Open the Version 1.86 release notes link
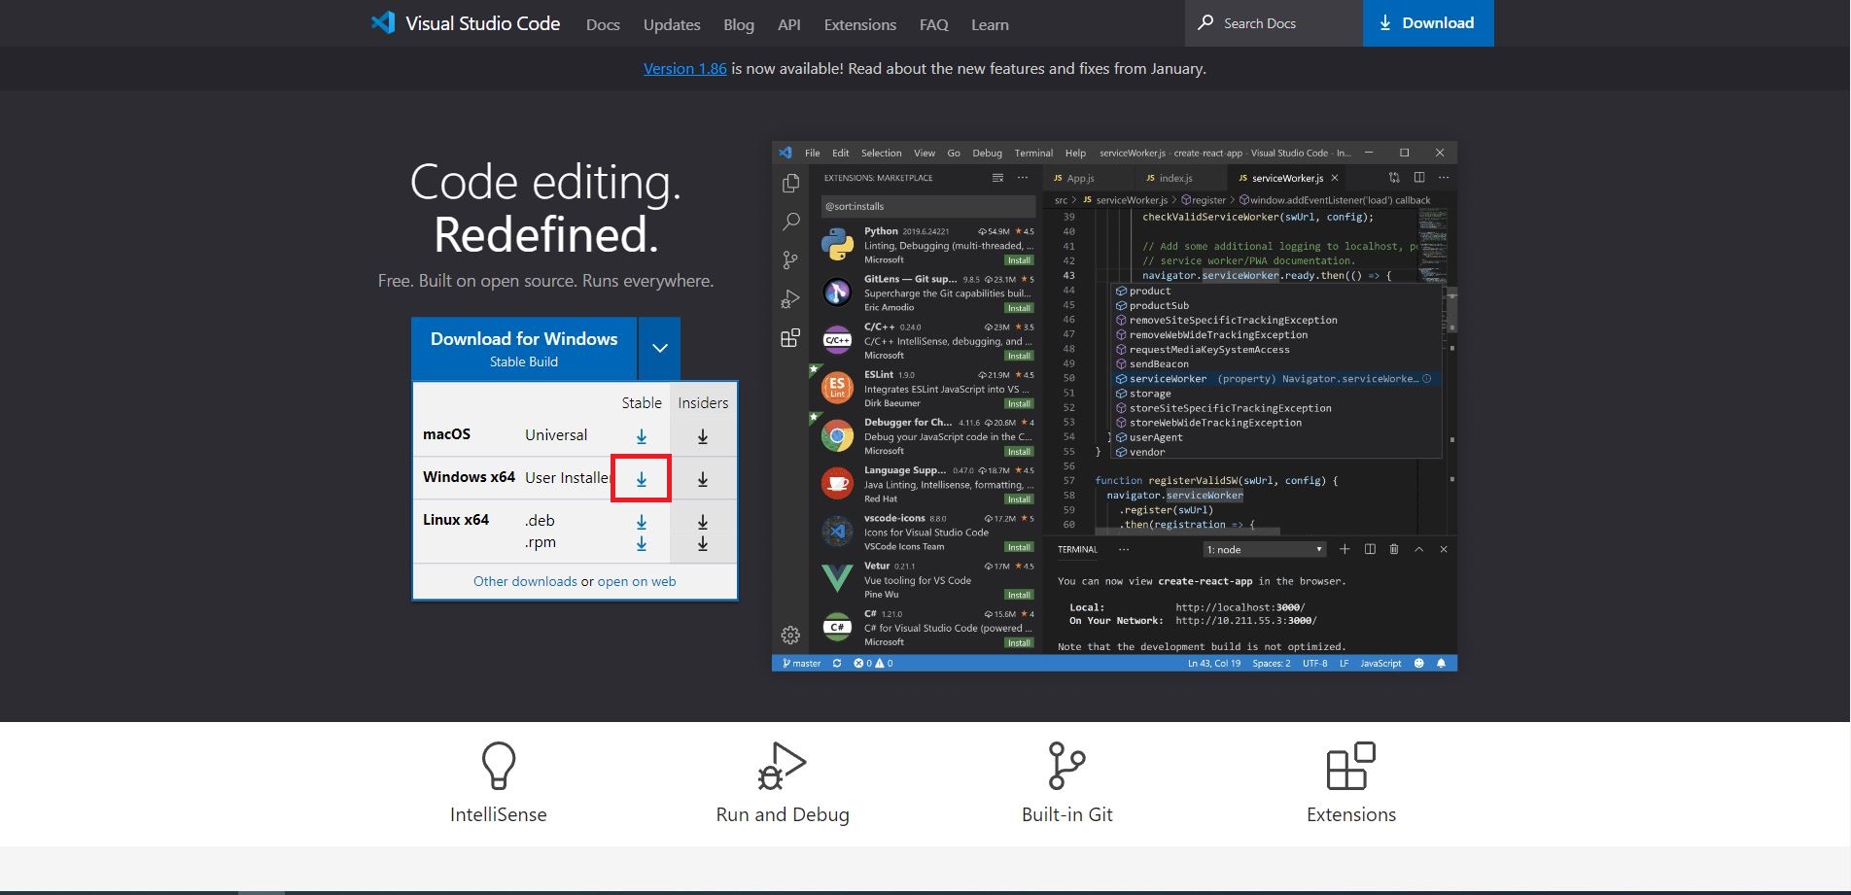Screen dimensions: 1851x895 click(685, 68)
